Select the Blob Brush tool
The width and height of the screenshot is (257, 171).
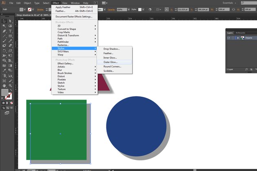click(4, 46)
